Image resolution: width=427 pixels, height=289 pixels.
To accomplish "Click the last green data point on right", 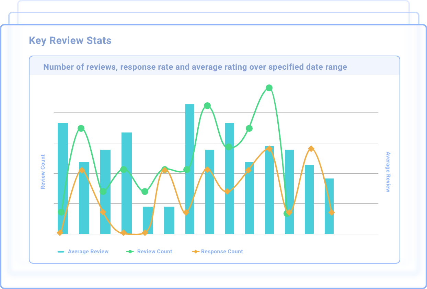I will (x=287, y=213).
